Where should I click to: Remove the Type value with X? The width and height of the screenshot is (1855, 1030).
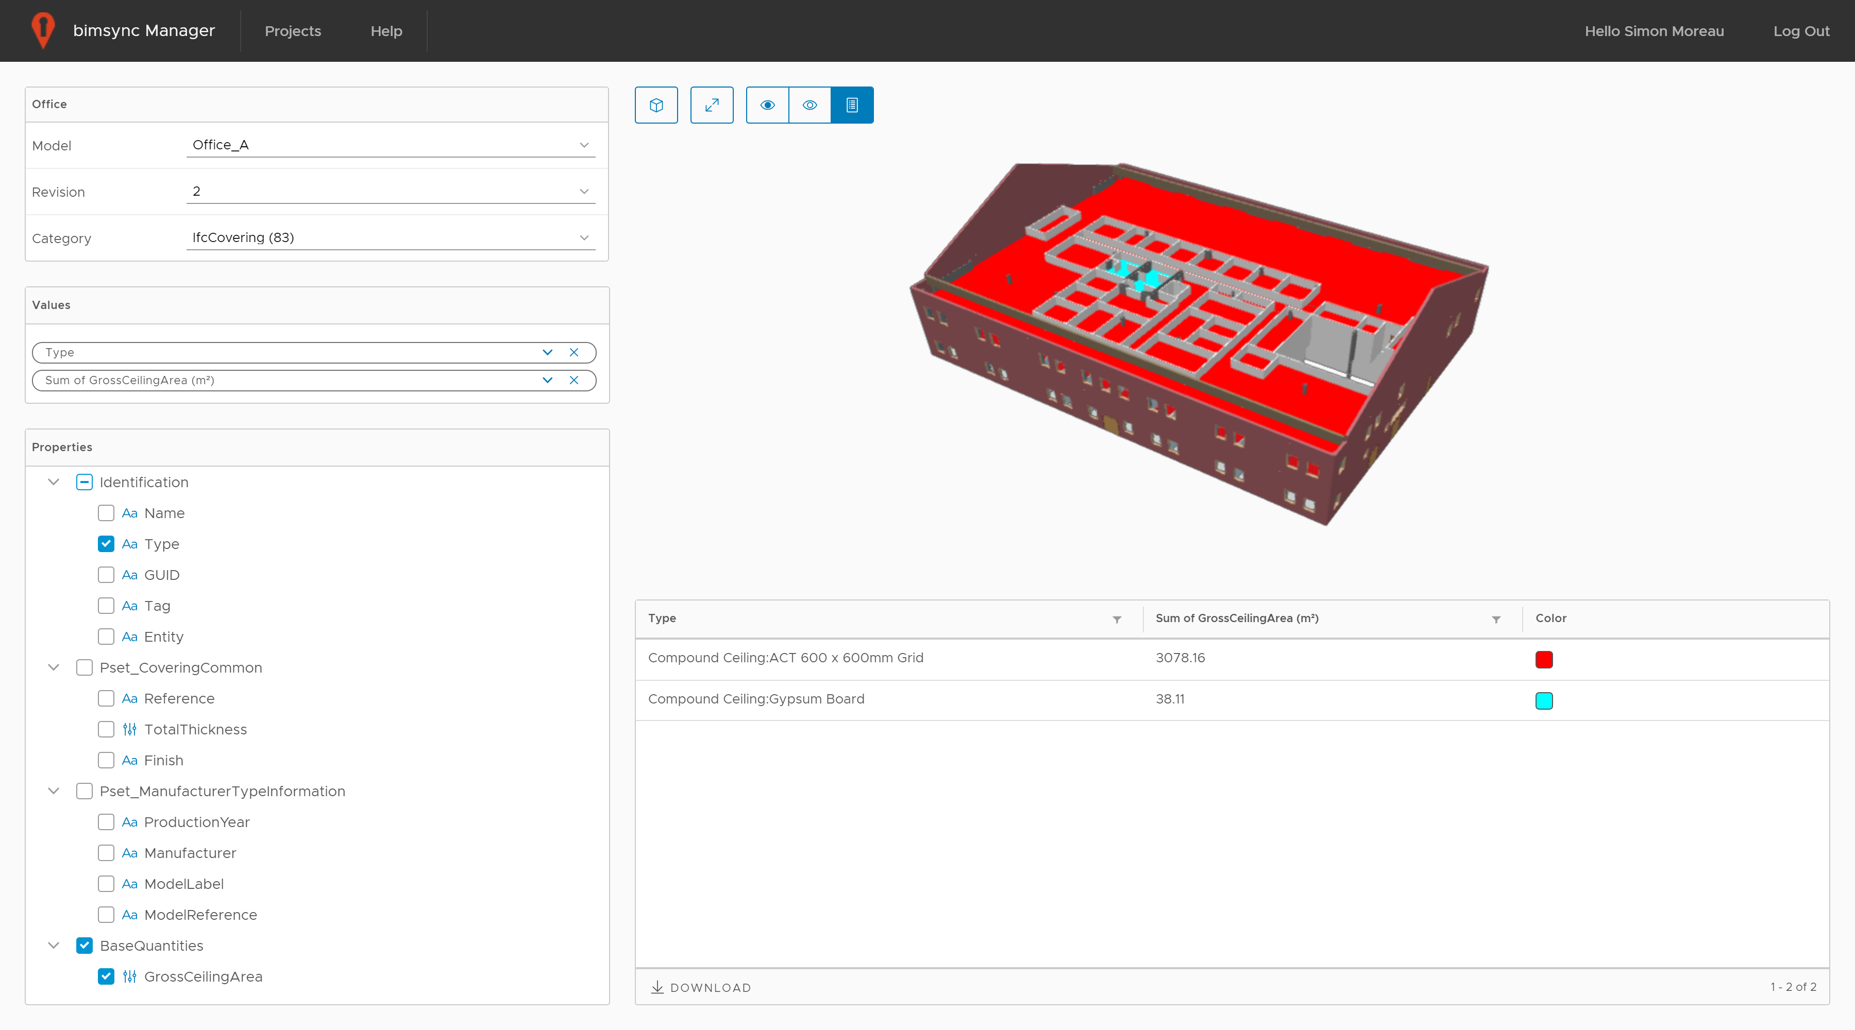pos(574,352)
